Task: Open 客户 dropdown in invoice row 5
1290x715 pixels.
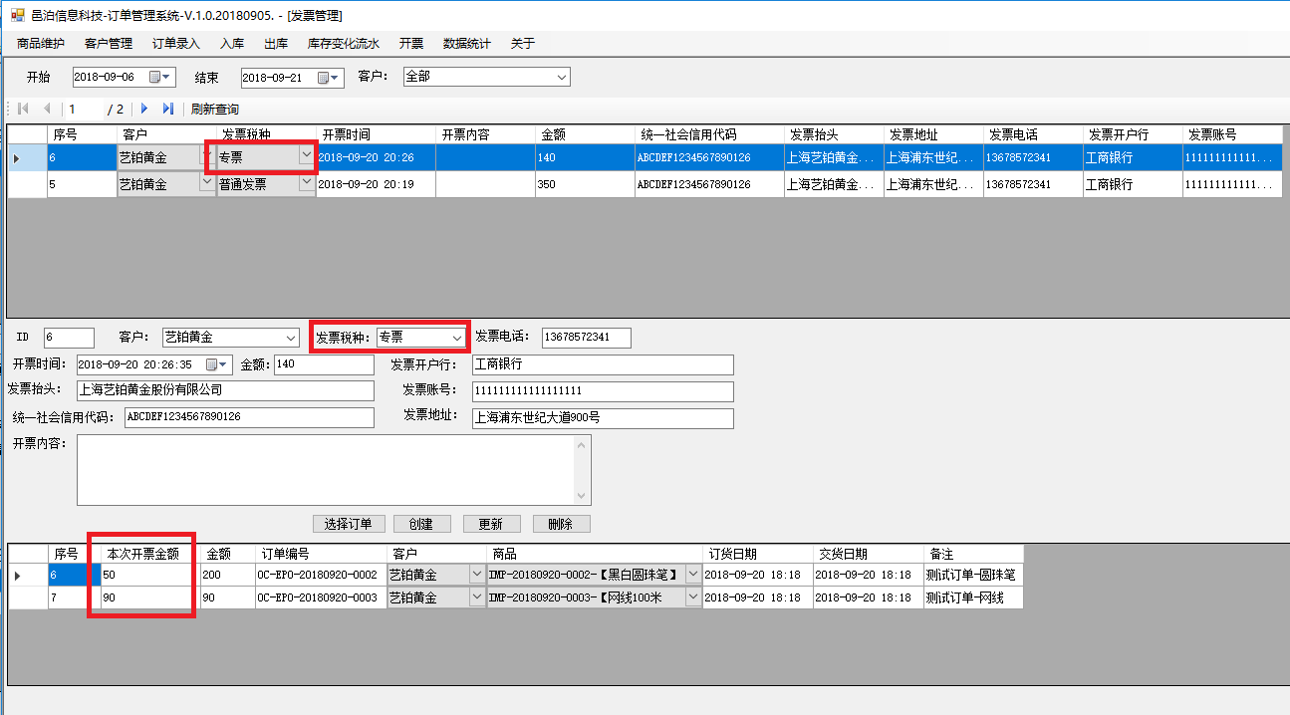Action: pos(206,184)
